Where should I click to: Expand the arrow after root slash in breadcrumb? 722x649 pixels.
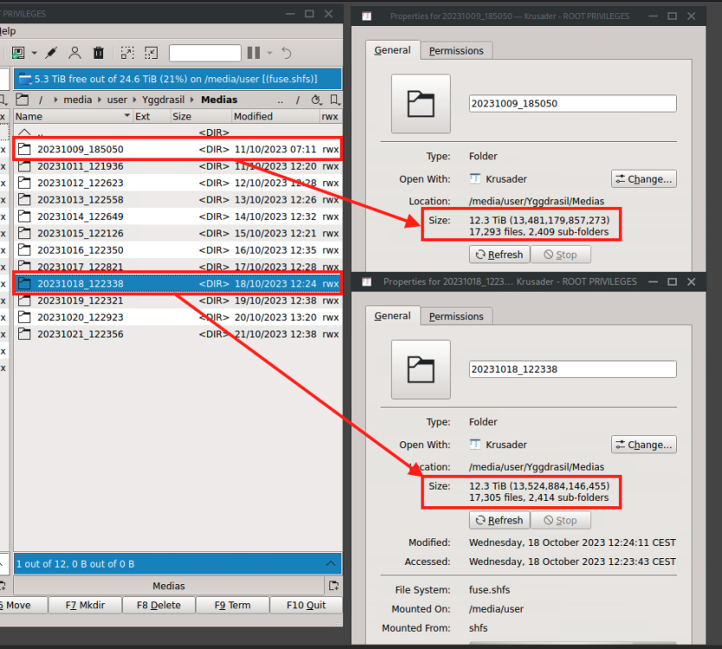click(x=55, y=100)
